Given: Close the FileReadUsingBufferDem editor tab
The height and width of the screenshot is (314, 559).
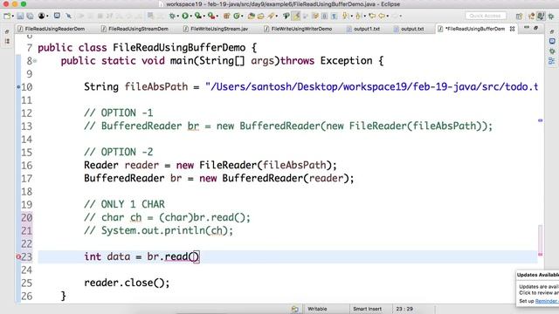Looking at the screenshot, I should click(513, 29).
